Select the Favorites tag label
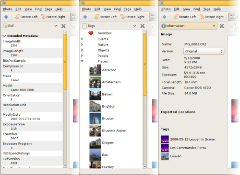 [x=105, y=33]
